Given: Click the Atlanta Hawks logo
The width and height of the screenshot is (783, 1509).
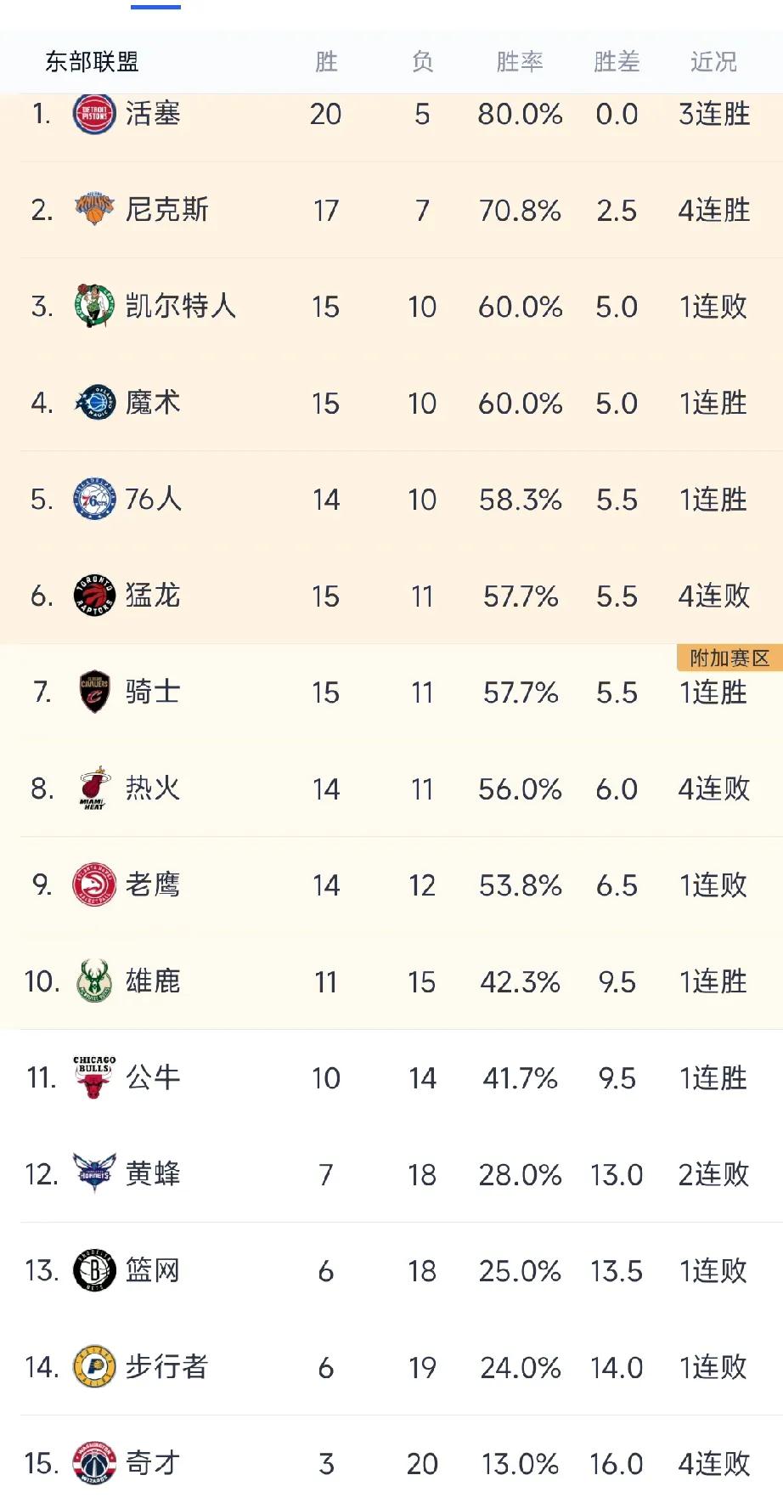Looking at the screenshot, I should point(94,884).
